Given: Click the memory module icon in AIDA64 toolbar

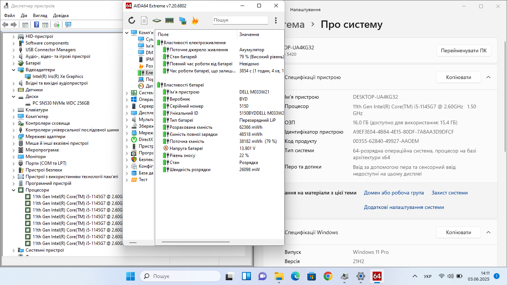Looking at the screenshot, I should tap(170, 20).
